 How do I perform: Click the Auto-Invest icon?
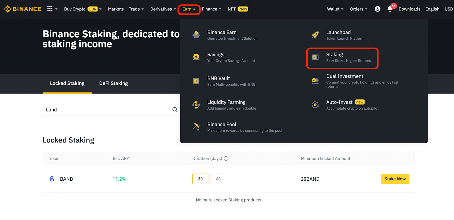tap(315, 105)
